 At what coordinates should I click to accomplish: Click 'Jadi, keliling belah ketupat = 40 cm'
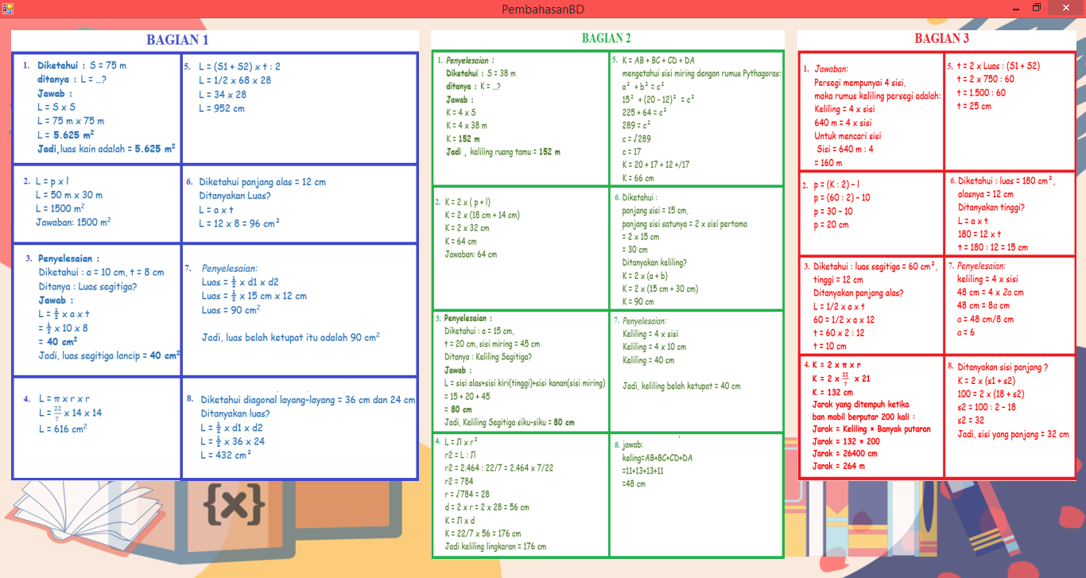(x=681, y=386)
